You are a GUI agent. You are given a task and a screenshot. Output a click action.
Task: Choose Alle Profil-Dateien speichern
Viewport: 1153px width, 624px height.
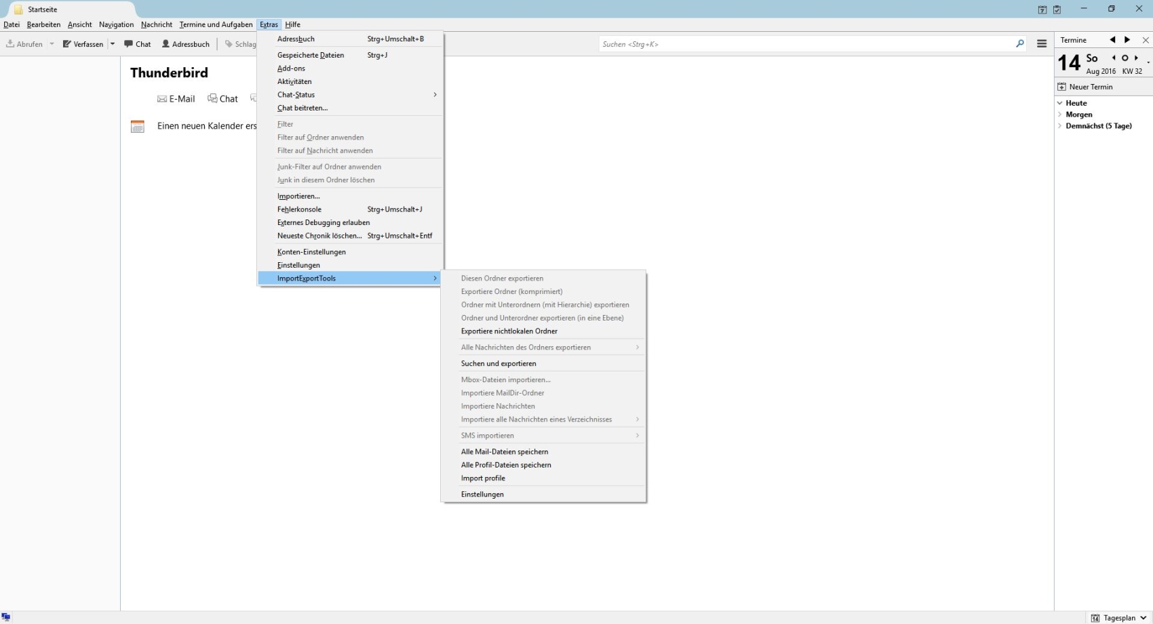[543, 465]
